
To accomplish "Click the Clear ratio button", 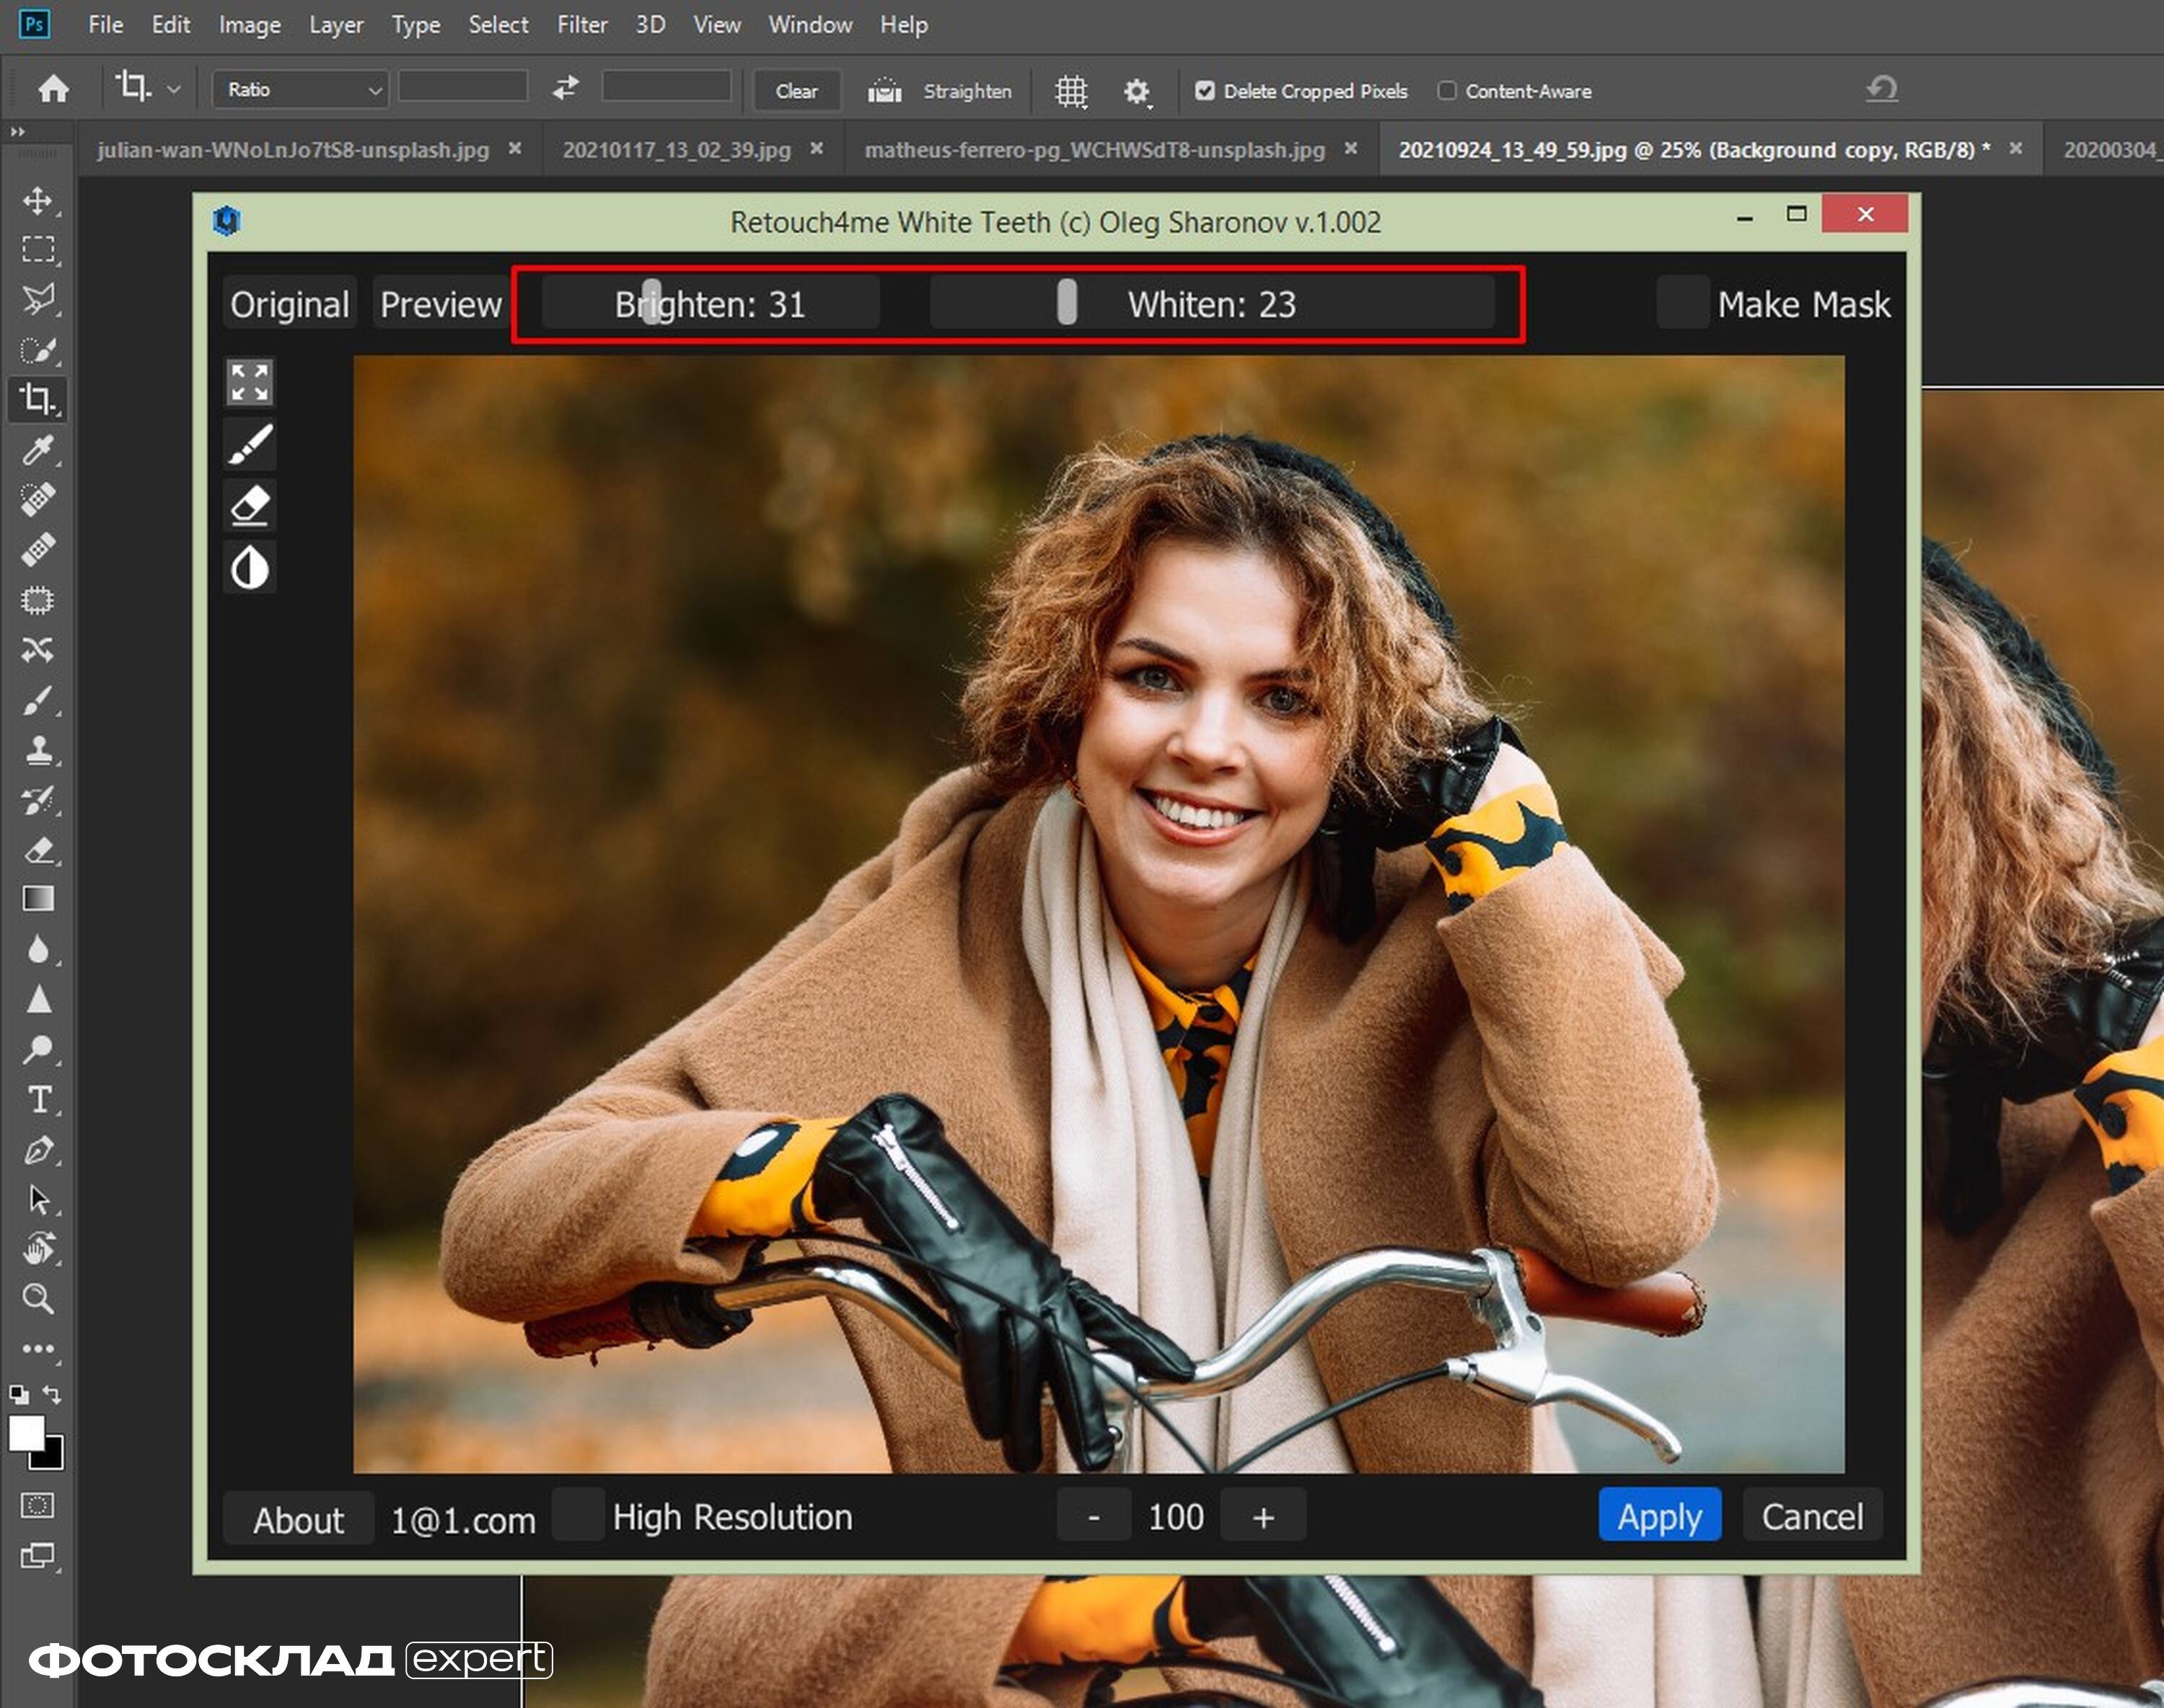I will pos(796,90).
